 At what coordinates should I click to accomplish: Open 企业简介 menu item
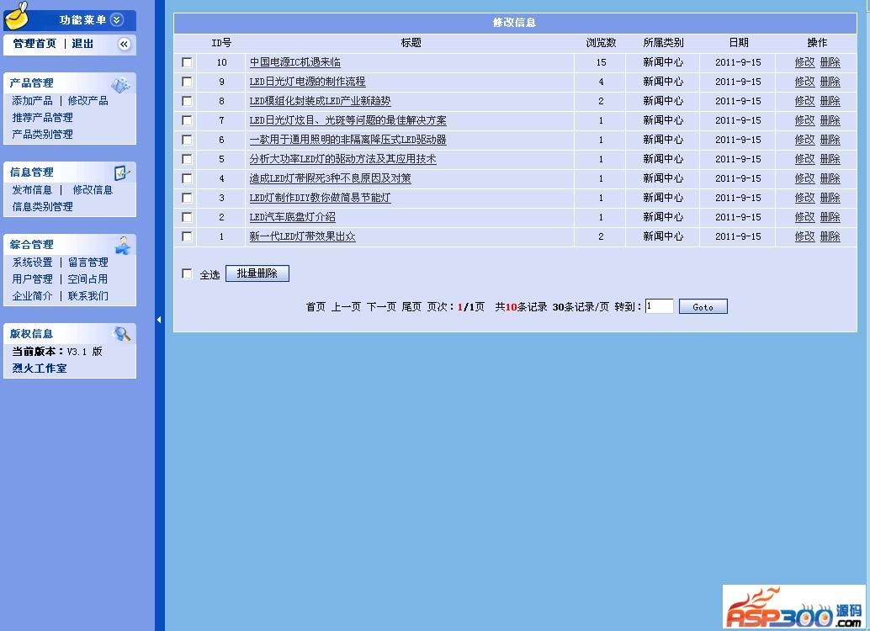[32, 296]
